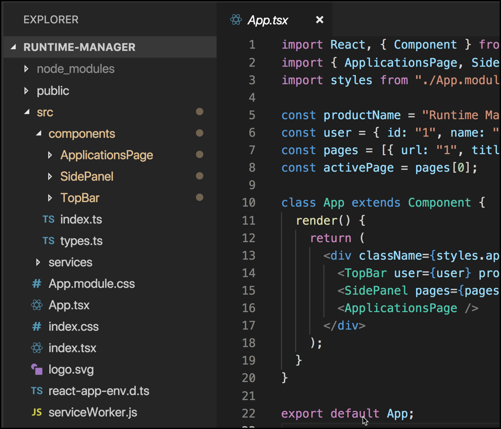The height and width of the screenshot is (429, 501).
Task: Click the image icon beside logo.svg
Action: tap(37, 369)
